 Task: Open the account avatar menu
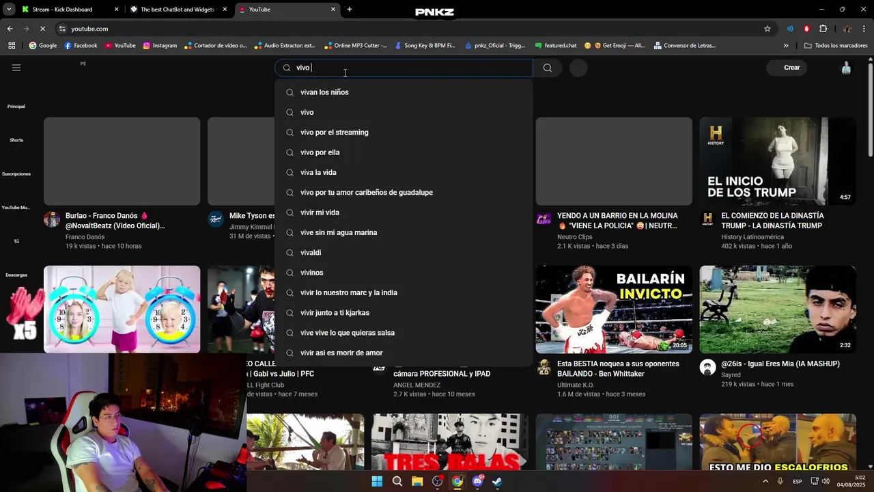(x=846, y=68)
